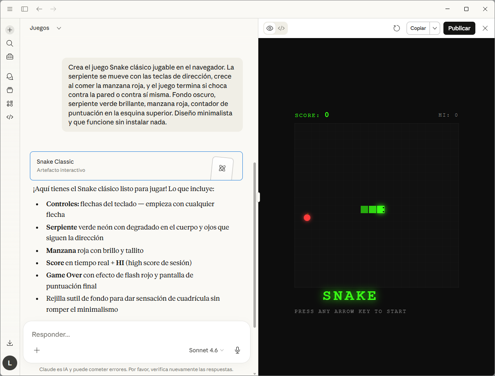Viewport: 495px width, 376px height.
Task: Open the search icon in sidebar
Action: coord(10,43)
